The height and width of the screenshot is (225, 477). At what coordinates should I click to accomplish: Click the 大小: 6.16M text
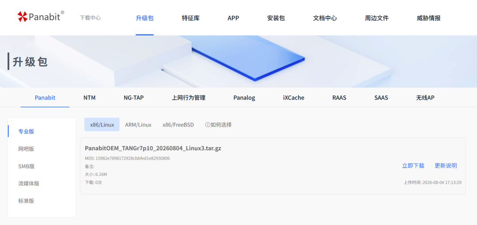tap(96, 175)
